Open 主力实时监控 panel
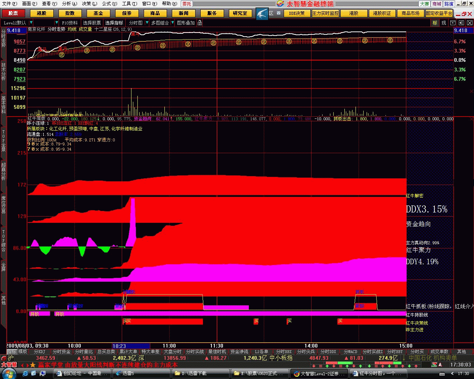This screenshot has width=474, height=379. [x=325, y=13]
